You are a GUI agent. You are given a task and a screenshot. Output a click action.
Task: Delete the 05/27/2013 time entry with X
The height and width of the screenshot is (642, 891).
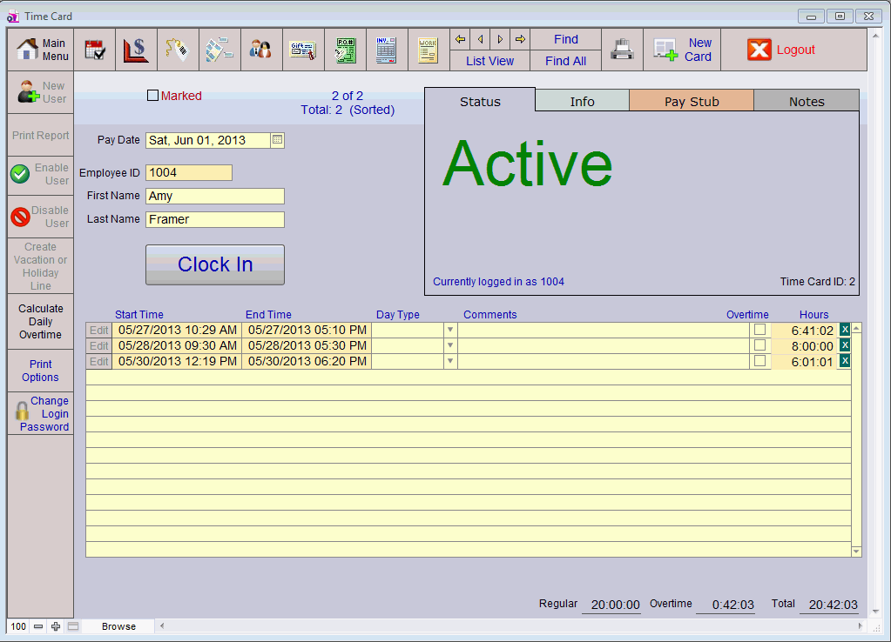pos(844,330)
